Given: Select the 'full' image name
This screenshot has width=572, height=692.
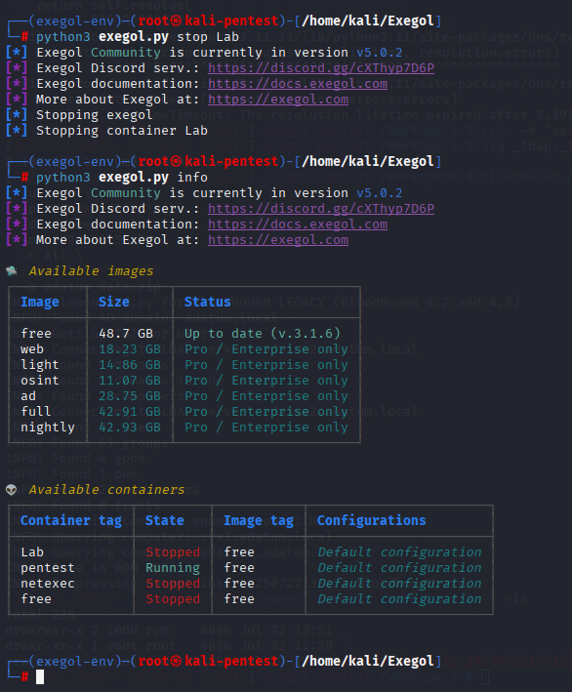Looking at the screenshot, I should point(36,411).
